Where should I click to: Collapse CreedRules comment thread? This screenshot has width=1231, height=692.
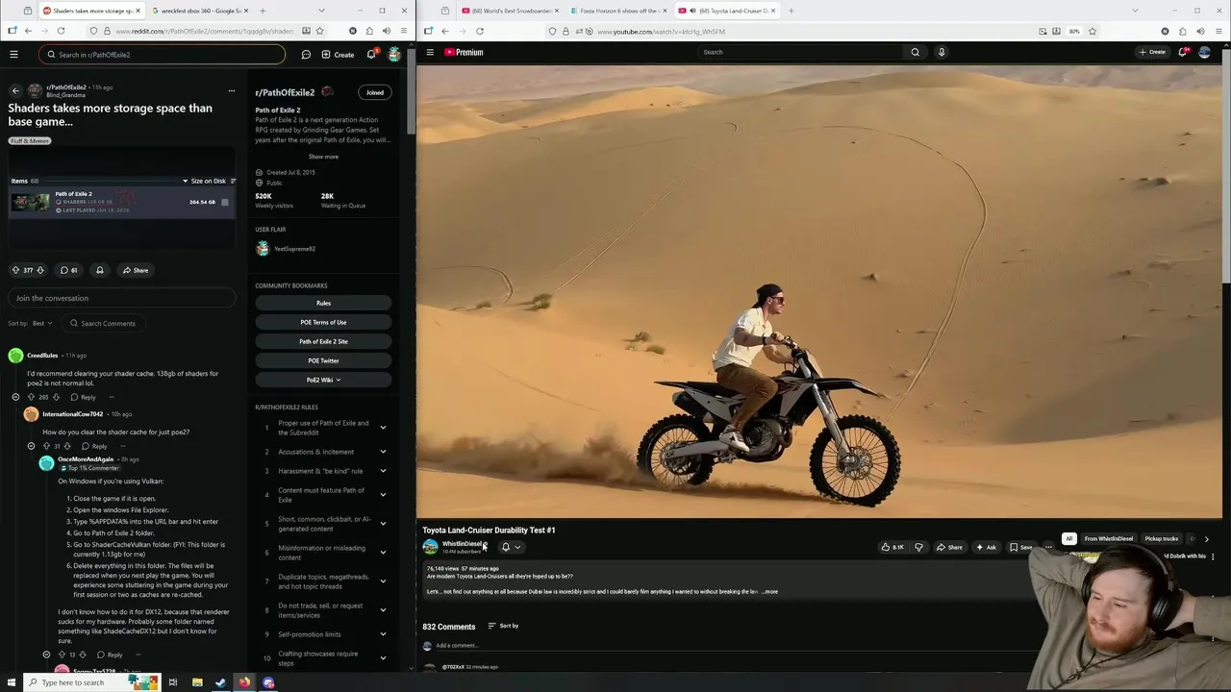coord(15,397)
